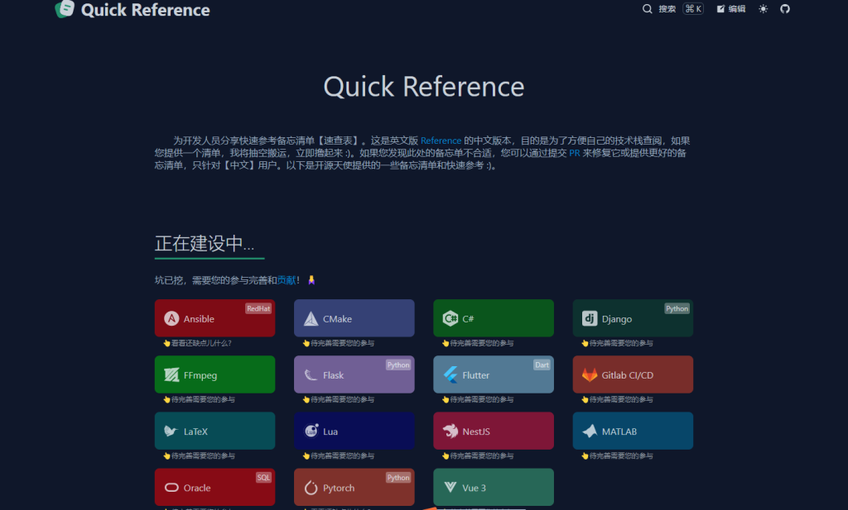Click the large Quick Reference page heading
The height and width of the screenshot is (510, 848).
(424, 87)
